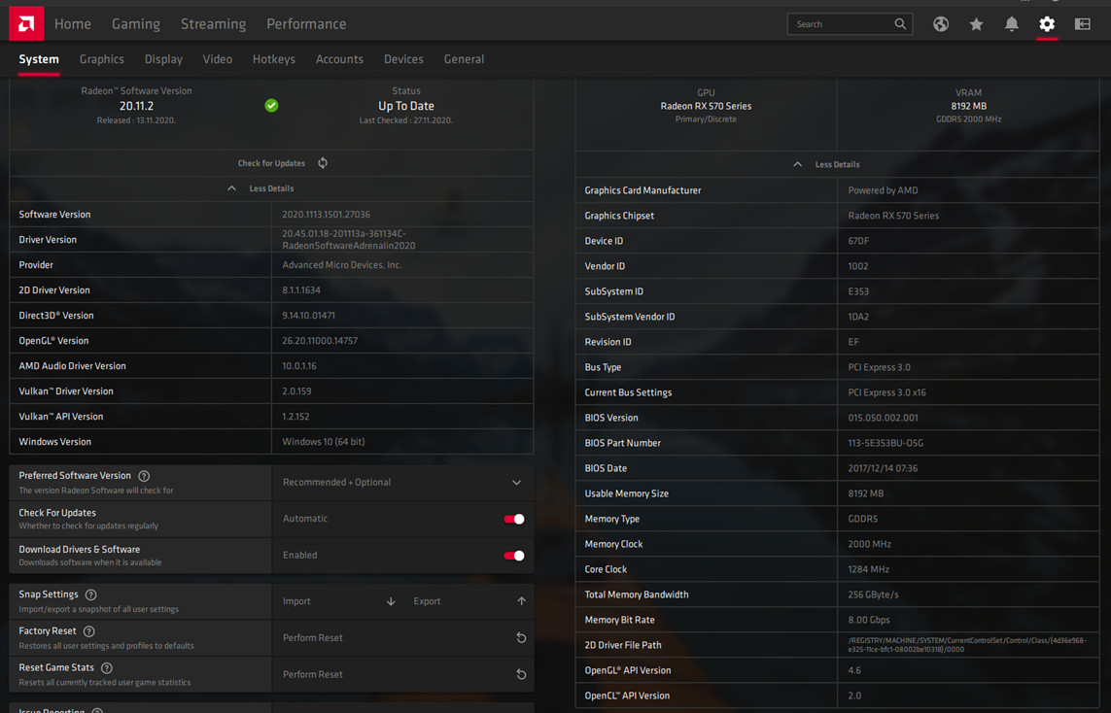Disable automatic Check For Updates toggle
This screenshot has height=713, width=1111.
pyautogui.click(x=514, y=519)
